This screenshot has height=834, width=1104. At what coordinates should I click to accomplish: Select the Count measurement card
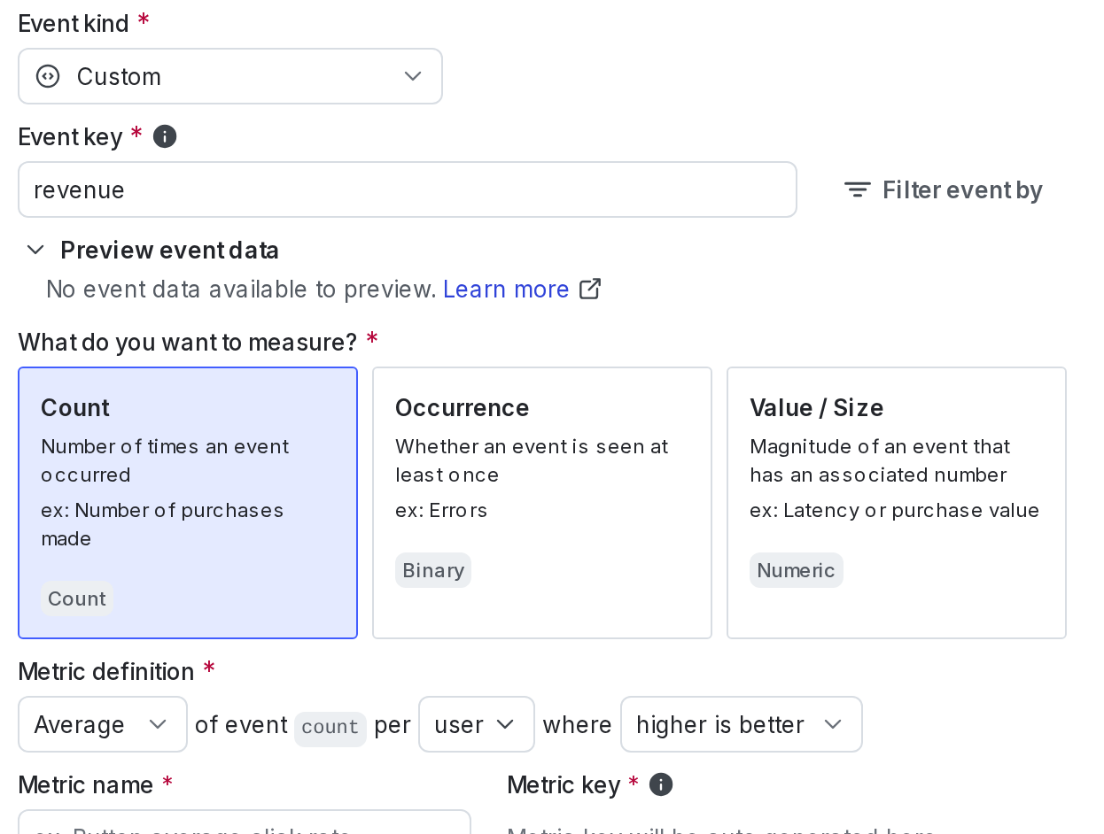click(188, 502)
